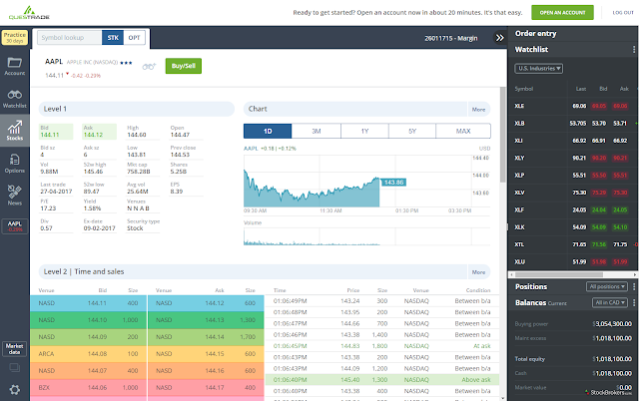Select the 3M chart range tab
The width and height of the screenshot is (639, 401).
317,131
